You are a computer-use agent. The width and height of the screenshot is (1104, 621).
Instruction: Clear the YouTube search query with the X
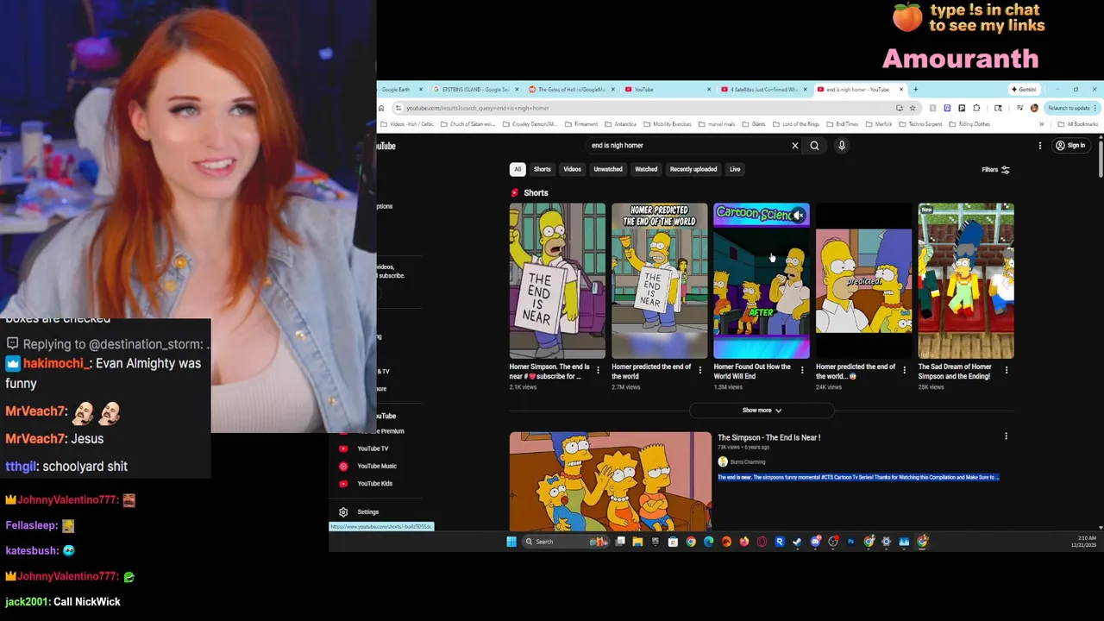795,146
